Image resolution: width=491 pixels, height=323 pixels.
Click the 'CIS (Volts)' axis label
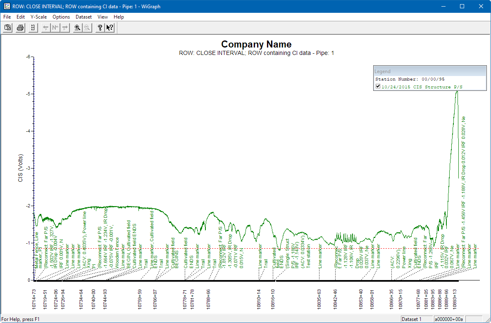21,168
